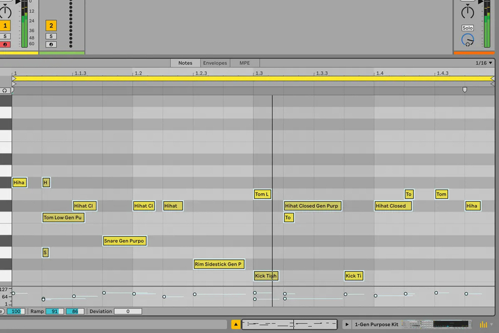The height and width of the screenshot is (333, 499).
Task: Click the master Solo cue button
Action: click(467, 28)
